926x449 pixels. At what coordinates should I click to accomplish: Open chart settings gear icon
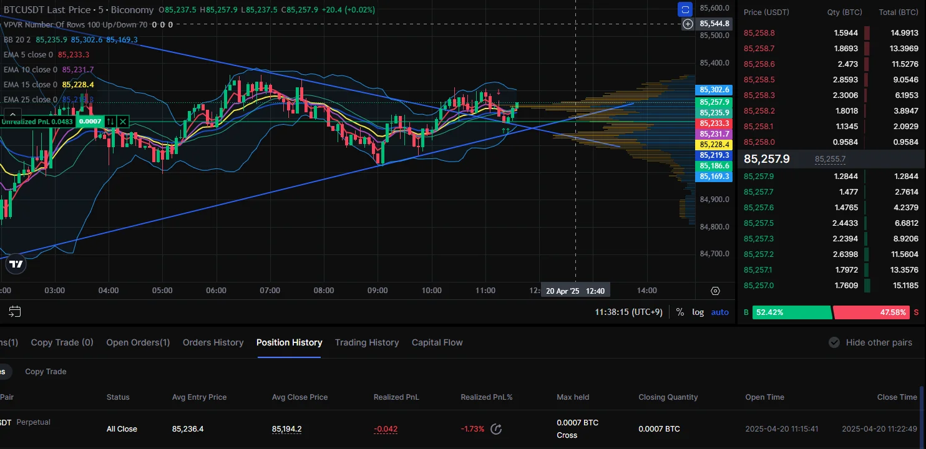[x=715, y=291]
